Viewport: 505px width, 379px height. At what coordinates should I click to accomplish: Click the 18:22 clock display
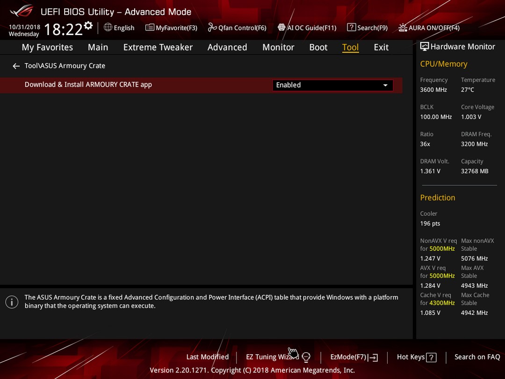(64, 29)
